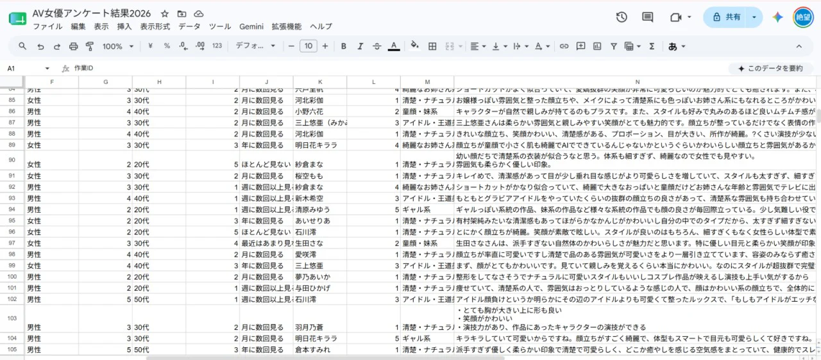Open version history clock icon
Screen dimensions: 821x360
621,17
